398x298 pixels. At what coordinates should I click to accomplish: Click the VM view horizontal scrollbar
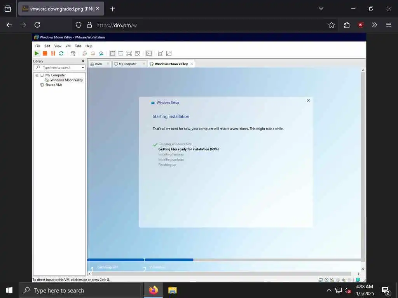tap(221, 274)
